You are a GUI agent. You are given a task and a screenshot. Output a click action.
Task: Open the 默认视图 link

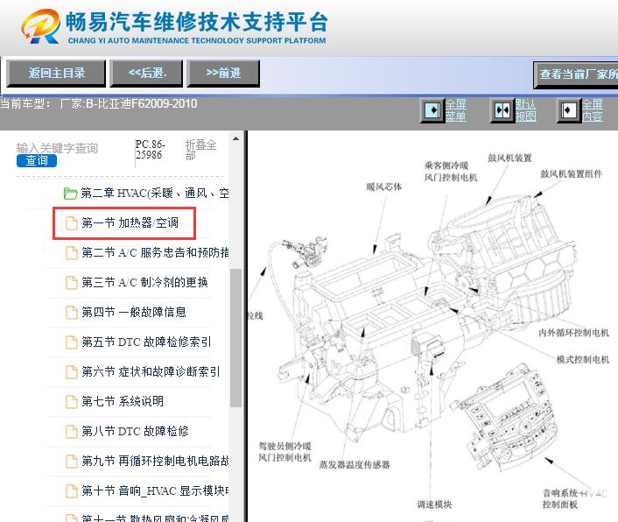[x=526, y=110]
